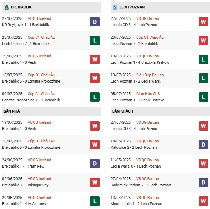Click the W badge for Motor Lublin match

point(203,201)
